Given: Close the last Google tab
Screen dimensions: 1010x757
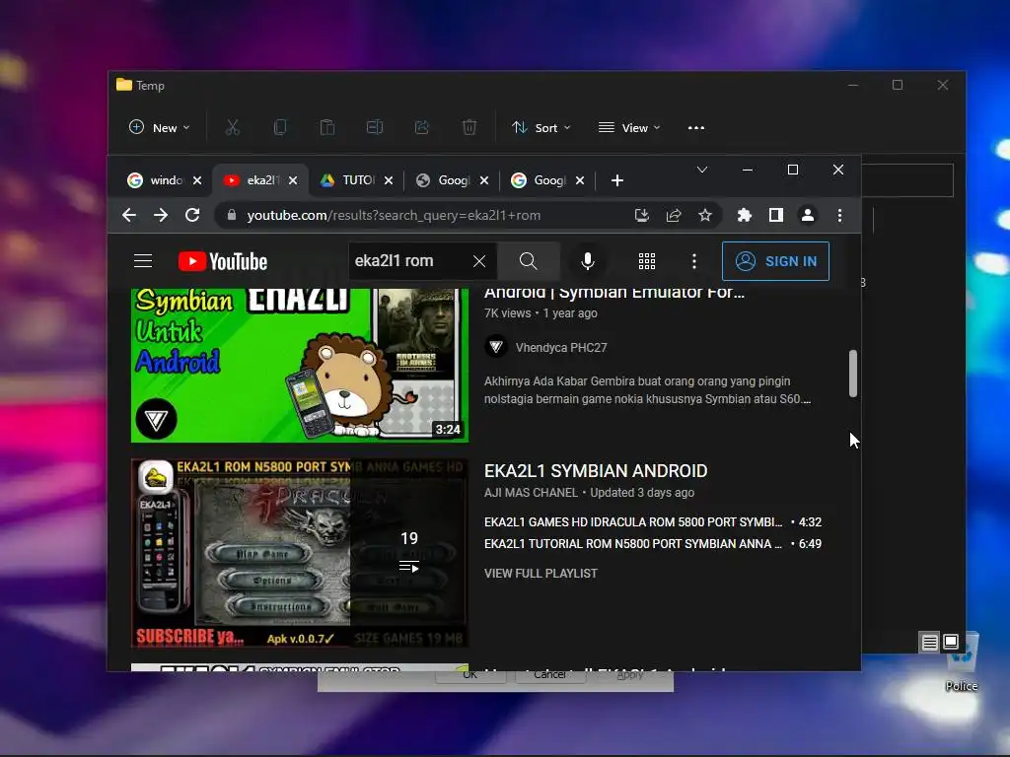Looking at the screenshot, I should (580, 180).
